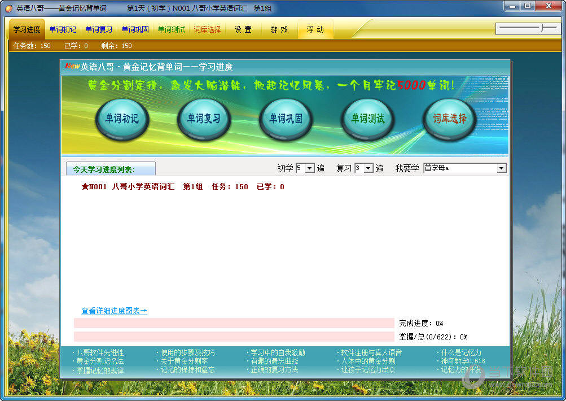Expand the 我要学 首字母 dropdown

tap(501, 168)
